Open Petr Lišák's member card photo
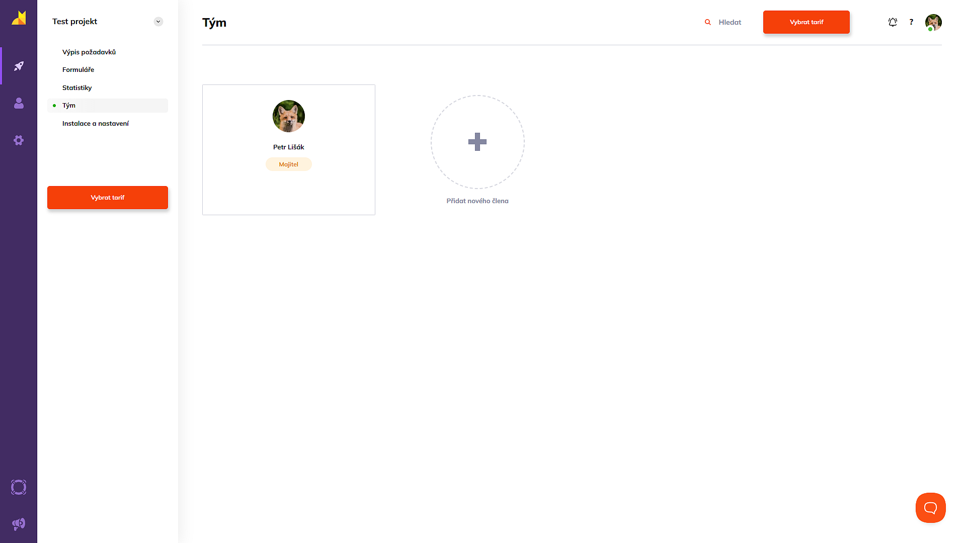This screenshot has width=966, height=543. (x=289, y=116)
